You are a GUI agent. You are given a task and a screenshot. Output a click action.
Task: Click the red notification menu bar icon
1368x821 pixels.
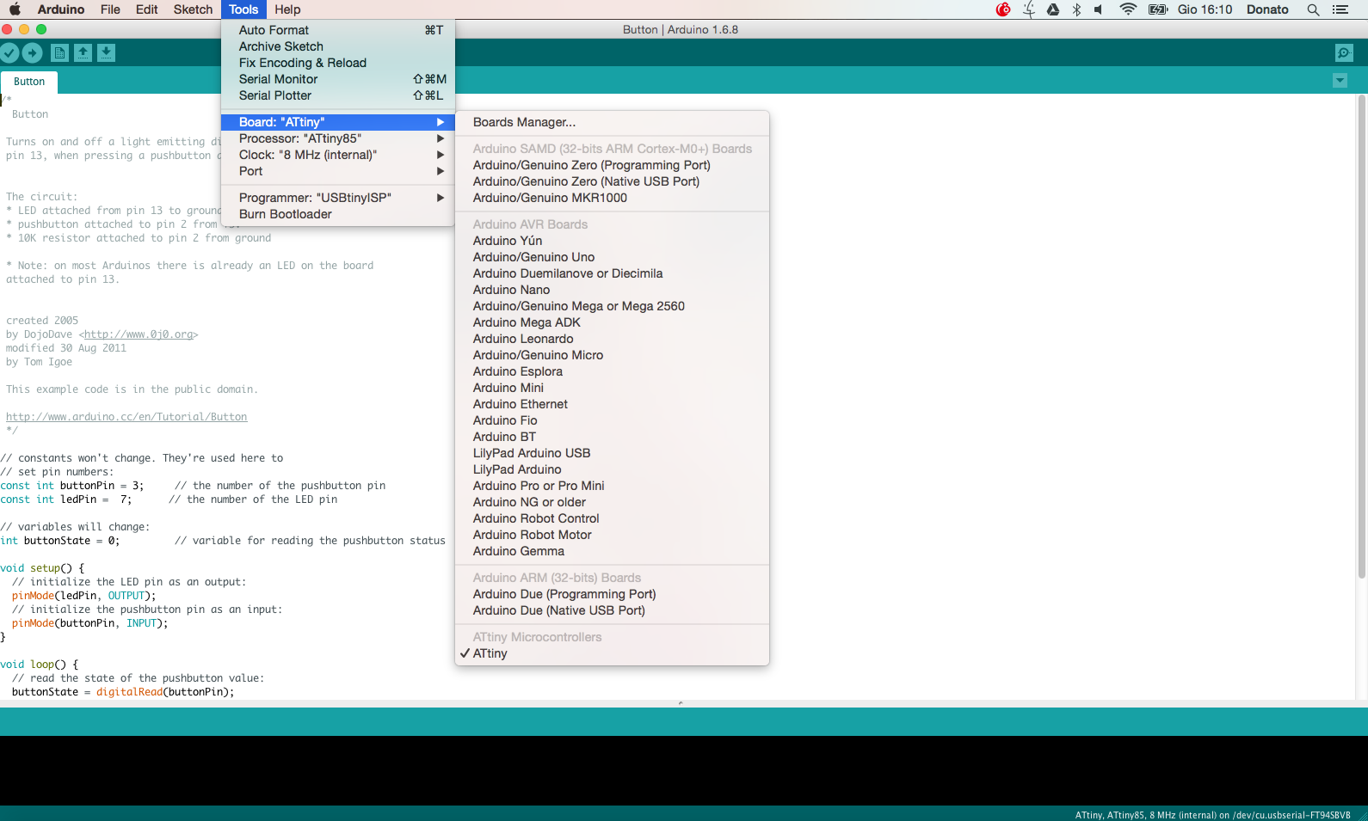1003,9
